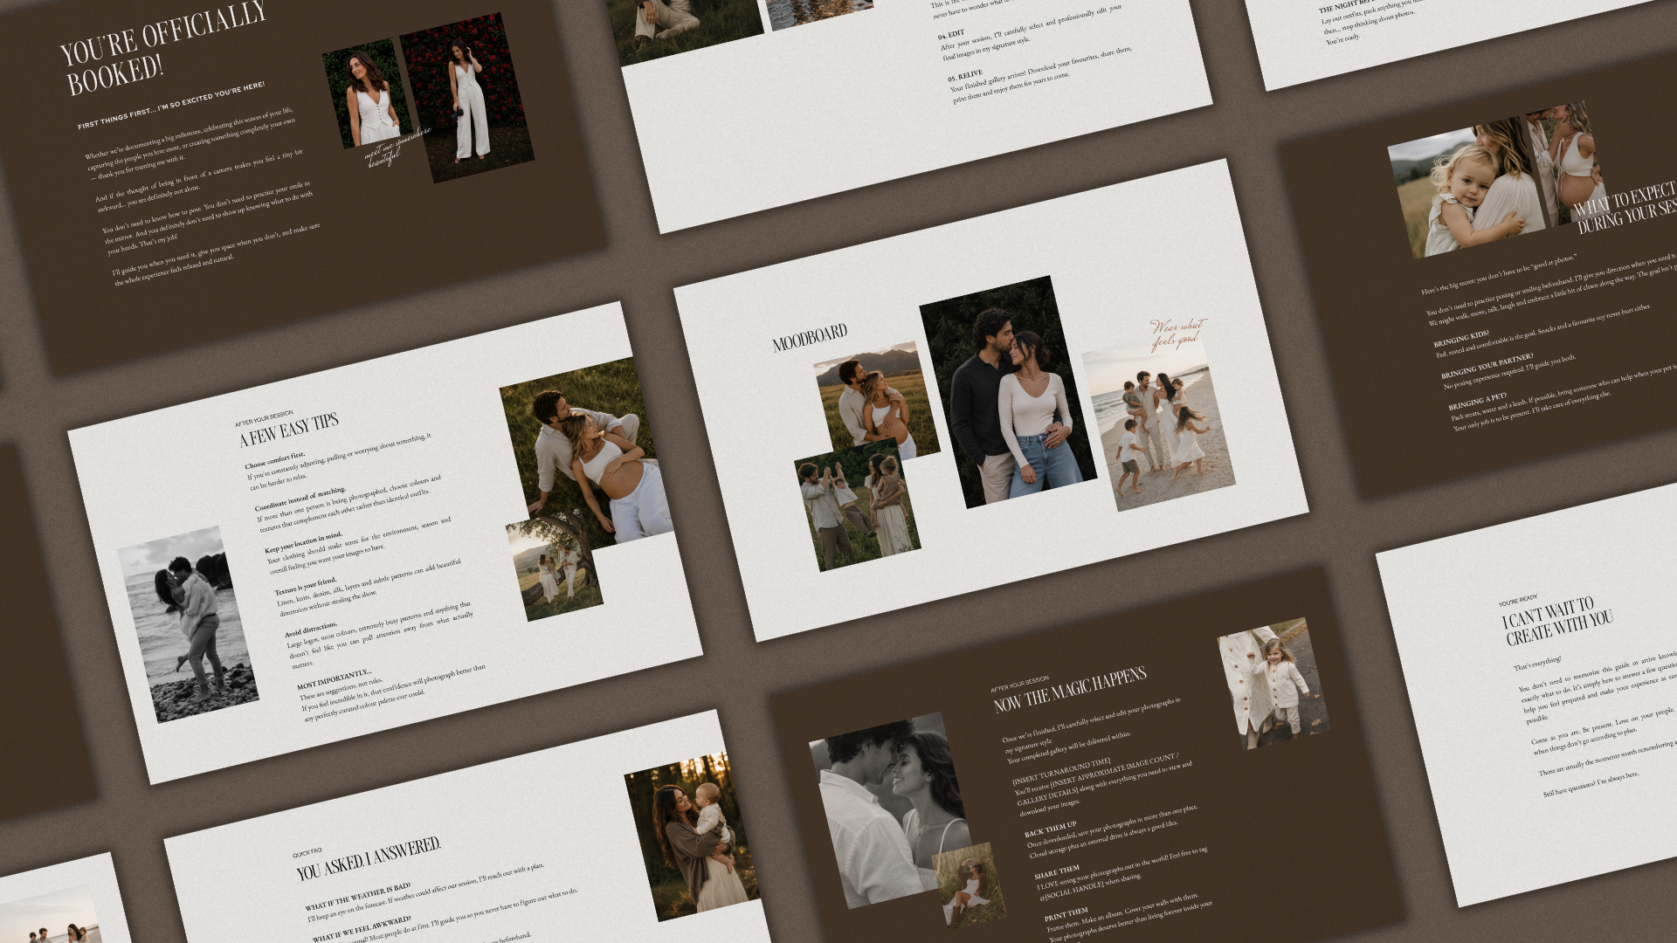Select the photo of woman standing before roses
This screenshot has width=1677, height=943.
point(467,96)
